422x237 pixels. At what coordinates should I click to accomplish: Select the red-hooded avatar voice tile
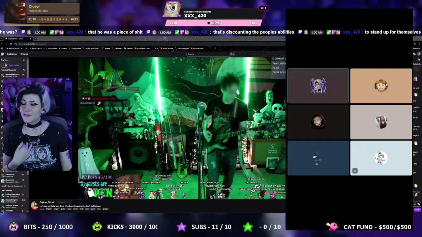point(318,122)
